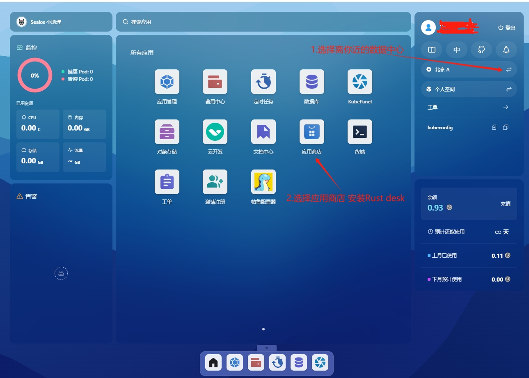Screen dimensions: 529x378
Task: Click the page indicator dot below apps
Action: pos(263,329)
